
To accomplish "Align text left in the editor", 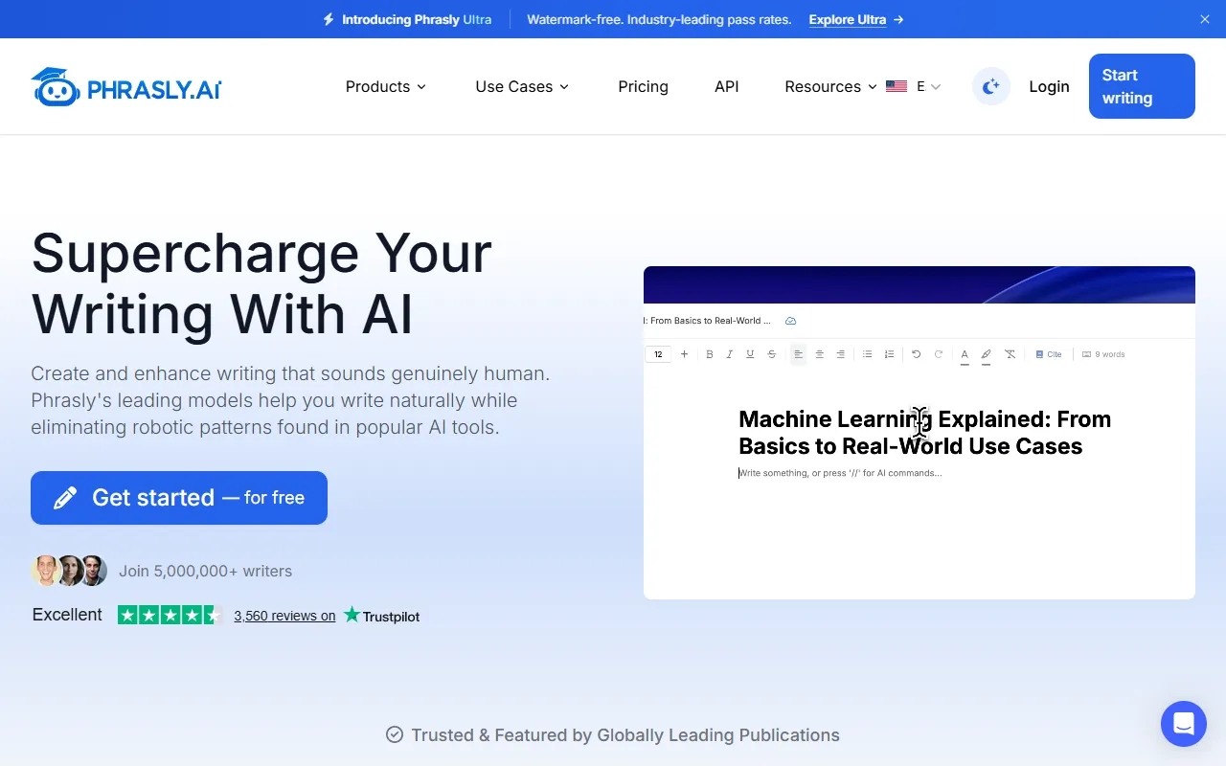I will [x=799, y=354].
